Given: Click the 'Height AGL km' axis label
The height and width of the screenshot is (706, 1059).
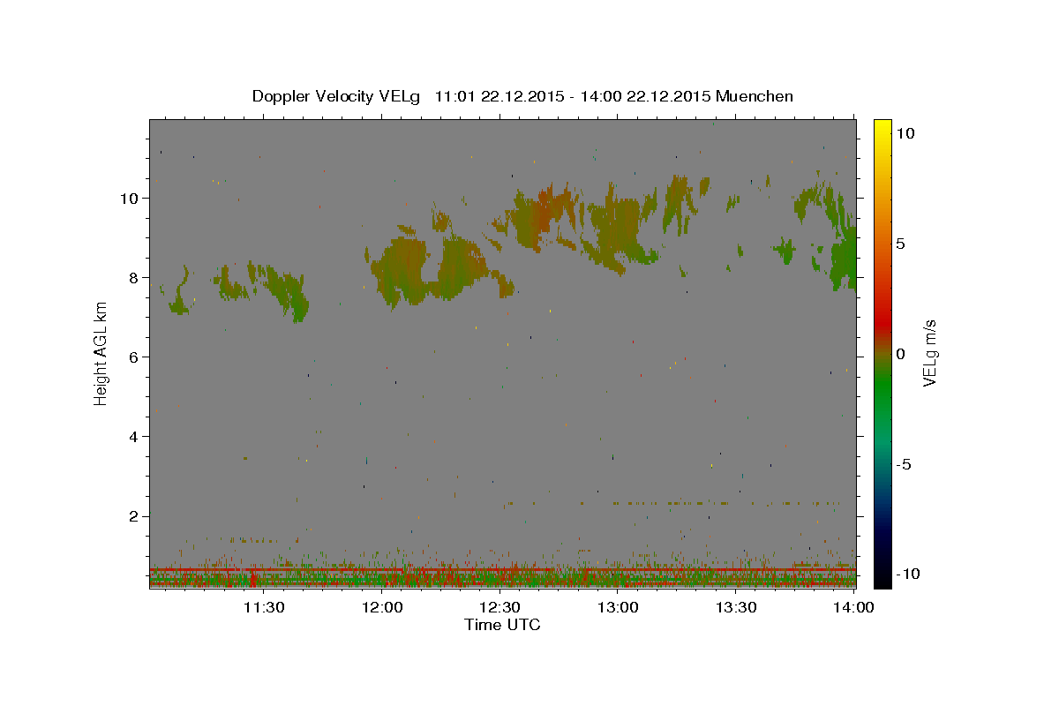Looking at the screenshot, I should [x=101, y=353].
